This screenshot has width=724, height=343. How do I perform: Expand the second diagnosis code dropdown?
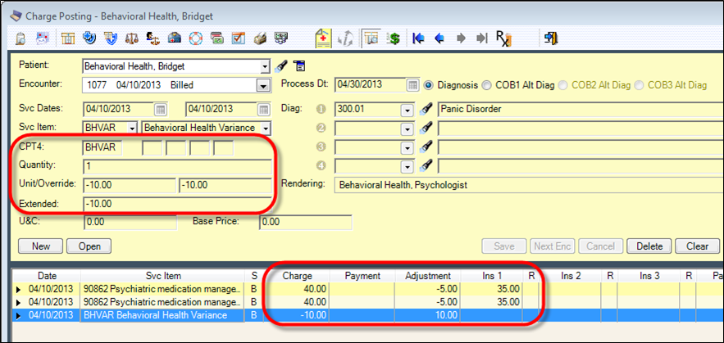coord(408,129)
